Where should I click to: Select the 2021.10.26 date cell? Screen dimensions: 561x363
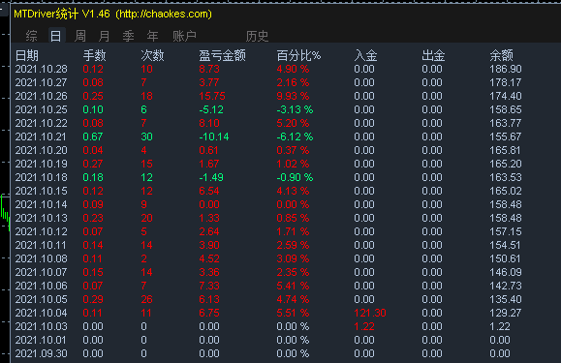coord(41,96)
